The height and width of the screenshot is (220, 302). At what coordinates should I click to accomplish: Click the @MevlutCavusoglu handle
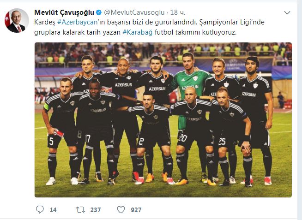click(134, 12)
